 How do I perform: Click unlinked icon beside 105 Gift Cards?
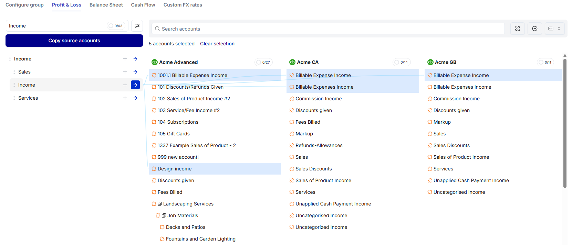click(x=154, y=134)
